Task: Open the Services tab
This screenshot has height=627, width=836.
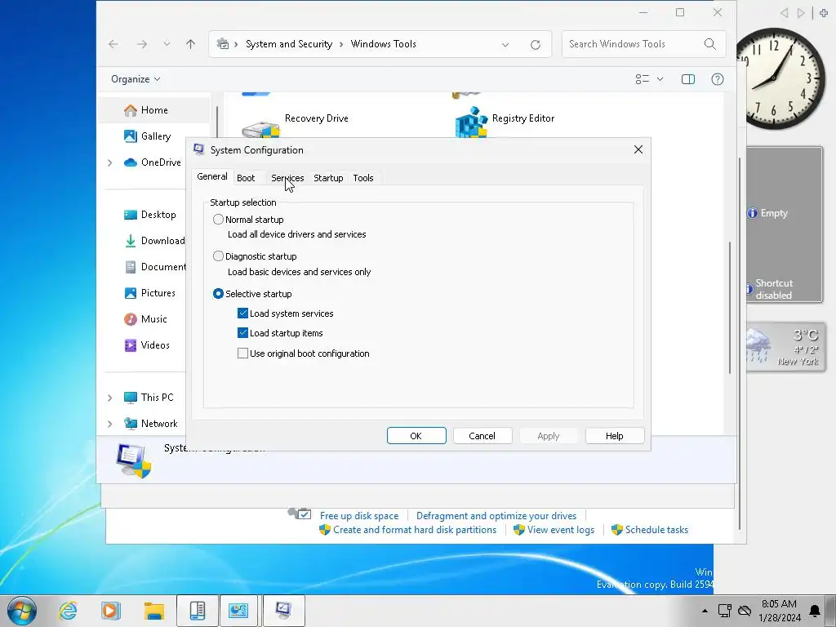Action: tap(287, 178)
